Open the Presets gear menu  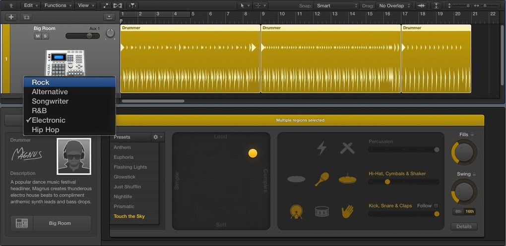tap(158, 137)
